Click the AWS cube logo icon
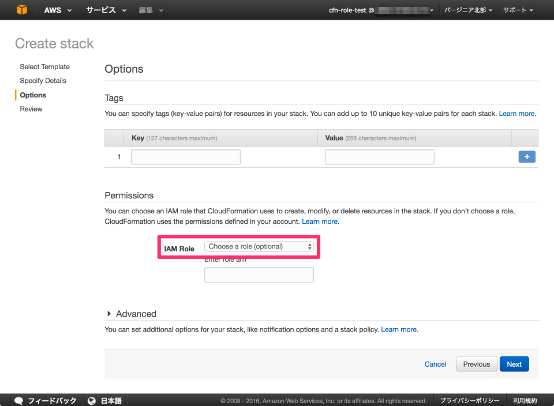The height and width of the screenshot is (406, 554). [23, 9]
